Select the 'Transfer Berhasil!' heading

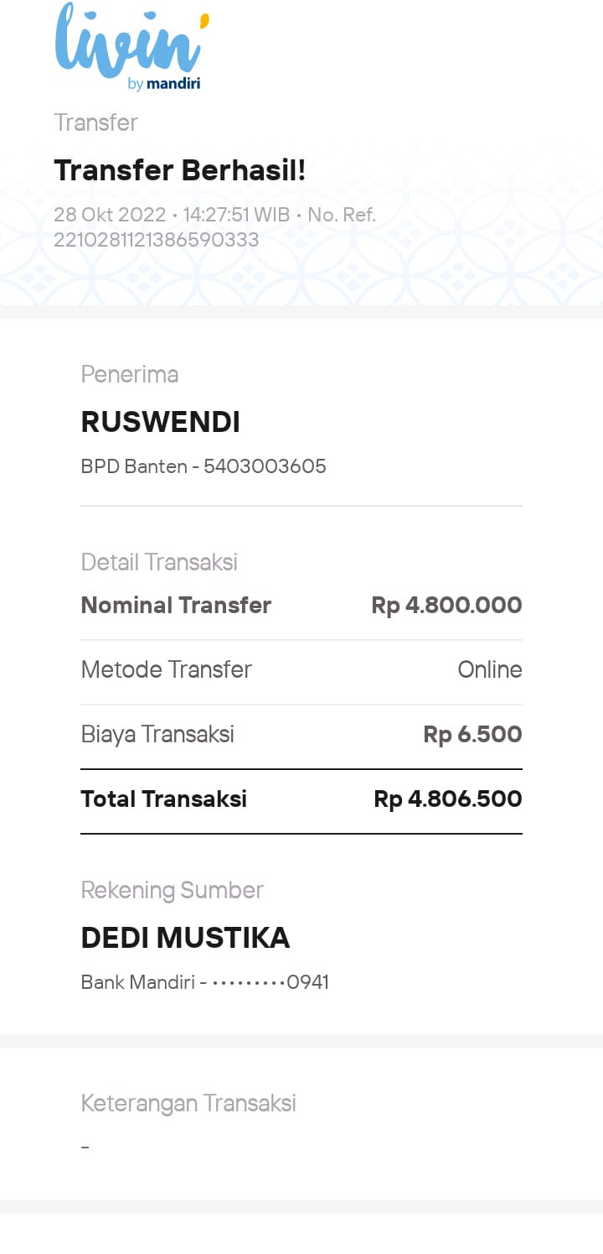(x=180, y=170)
